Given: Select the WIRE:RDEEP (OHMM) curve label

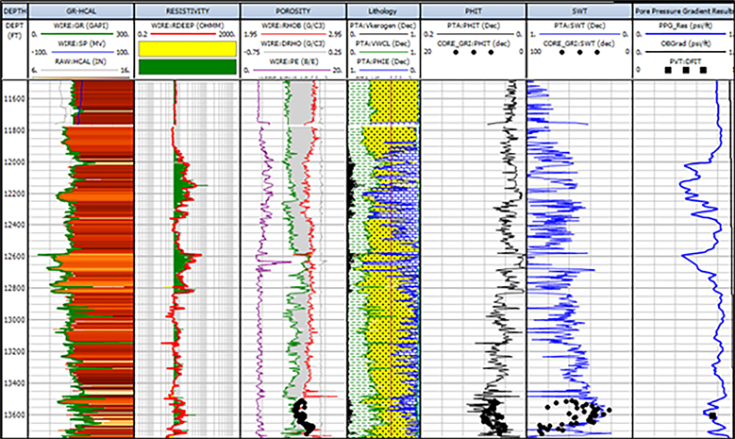Looking at the screenshot, I should tap(186, 24).
